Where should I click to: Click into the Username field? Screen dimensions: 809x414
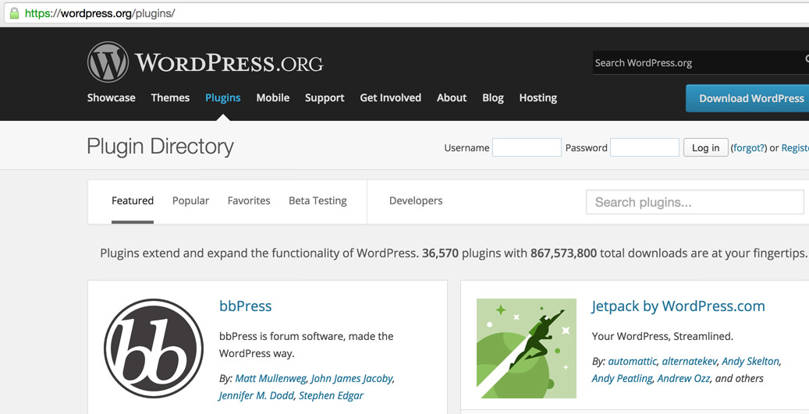(527, 147)
